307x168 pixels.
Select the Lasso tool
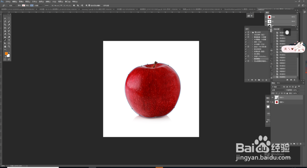point(5,22)
